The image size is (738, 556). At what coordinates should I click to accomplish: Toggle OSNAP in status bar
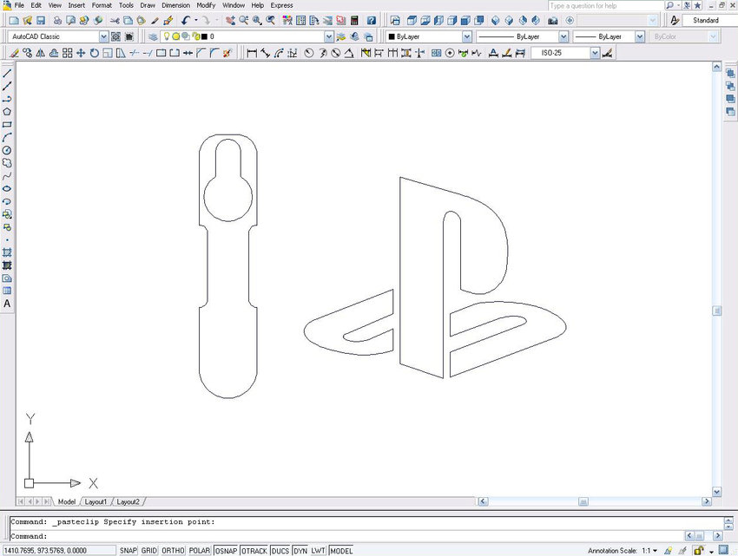point(226,550)
